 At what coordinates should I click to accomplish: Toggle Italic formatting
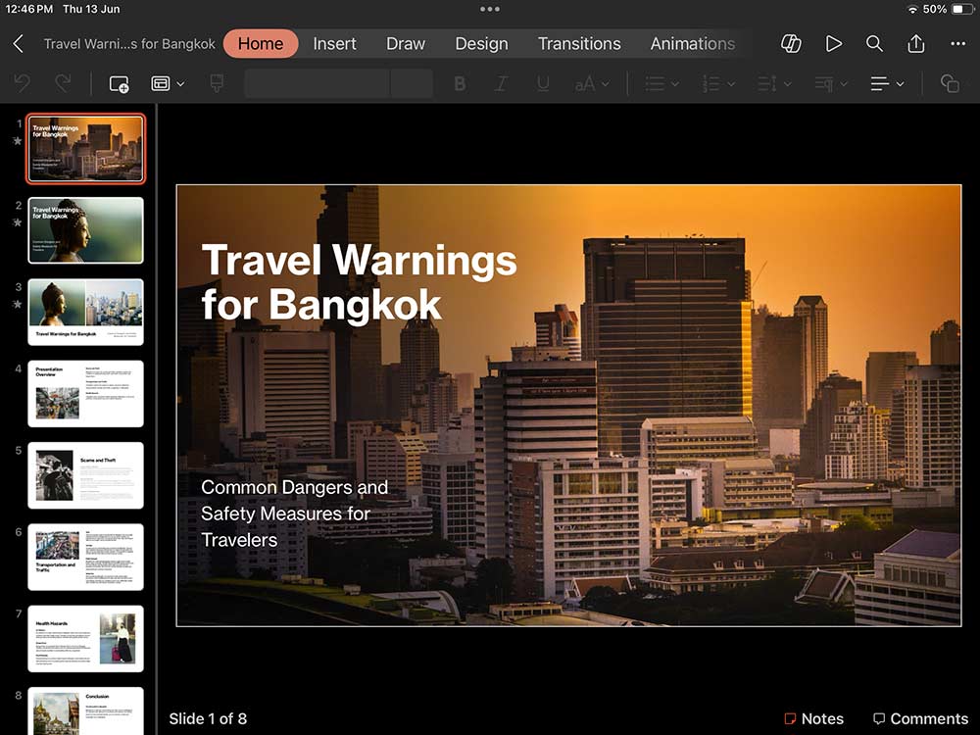pos(501,83)
